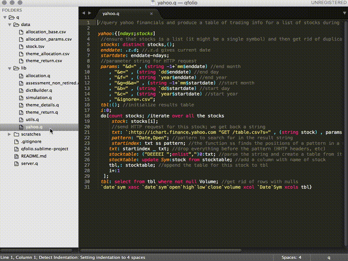Click the server.q file icon
The height and width of the screenshot is (261, 348).
coord(16,164)
